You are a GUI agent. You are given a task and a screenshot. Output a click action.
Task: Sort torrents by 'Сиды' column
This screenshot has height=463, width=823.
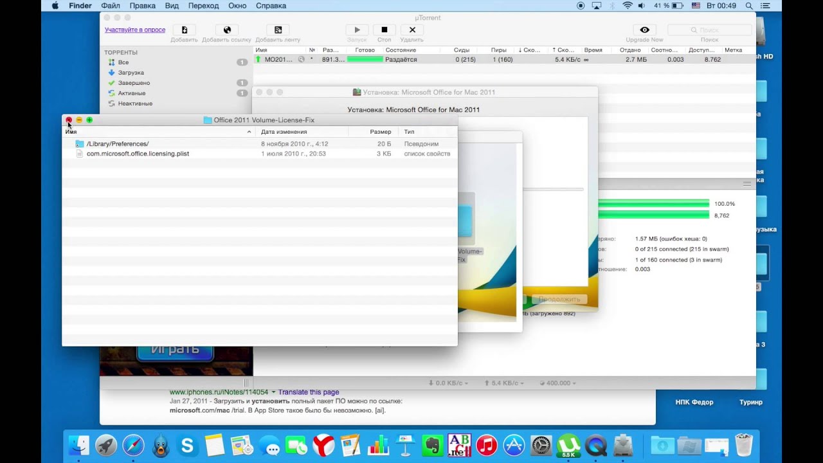pyautogui.click(x=462, y=50)
